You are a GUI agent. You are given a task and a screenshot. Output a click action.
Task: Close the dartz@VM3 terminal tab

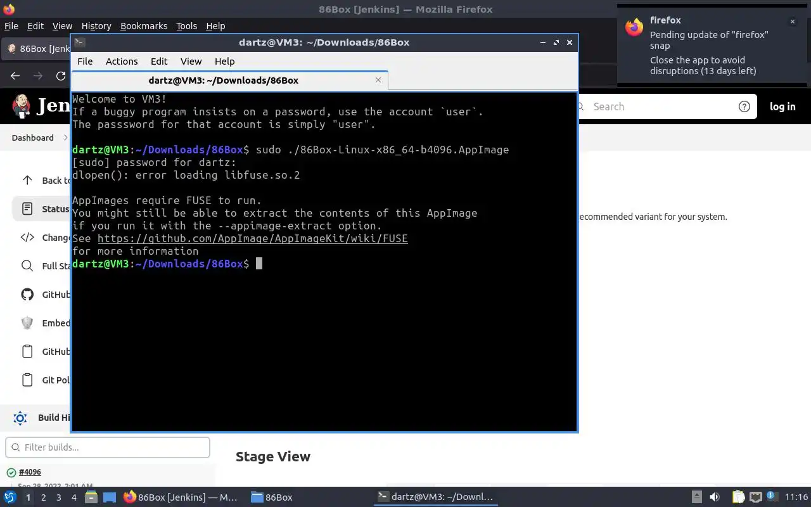point(378,80)
